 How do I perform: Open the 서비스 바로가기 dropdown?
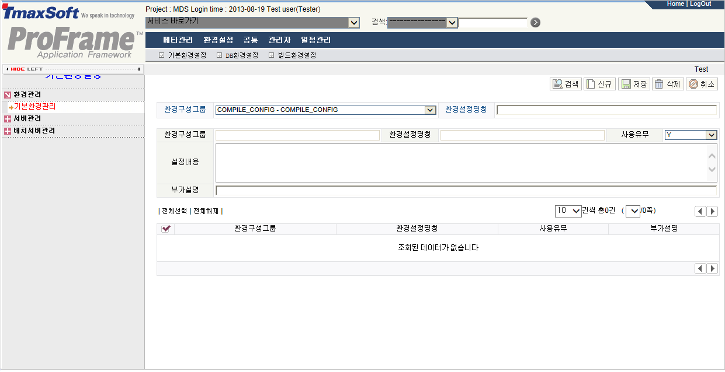(353, 23)
